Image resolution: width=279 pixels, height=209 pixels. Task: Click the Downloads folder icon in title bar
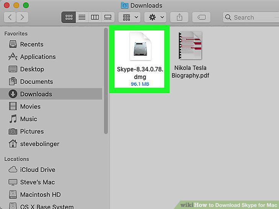coord(125,5)
